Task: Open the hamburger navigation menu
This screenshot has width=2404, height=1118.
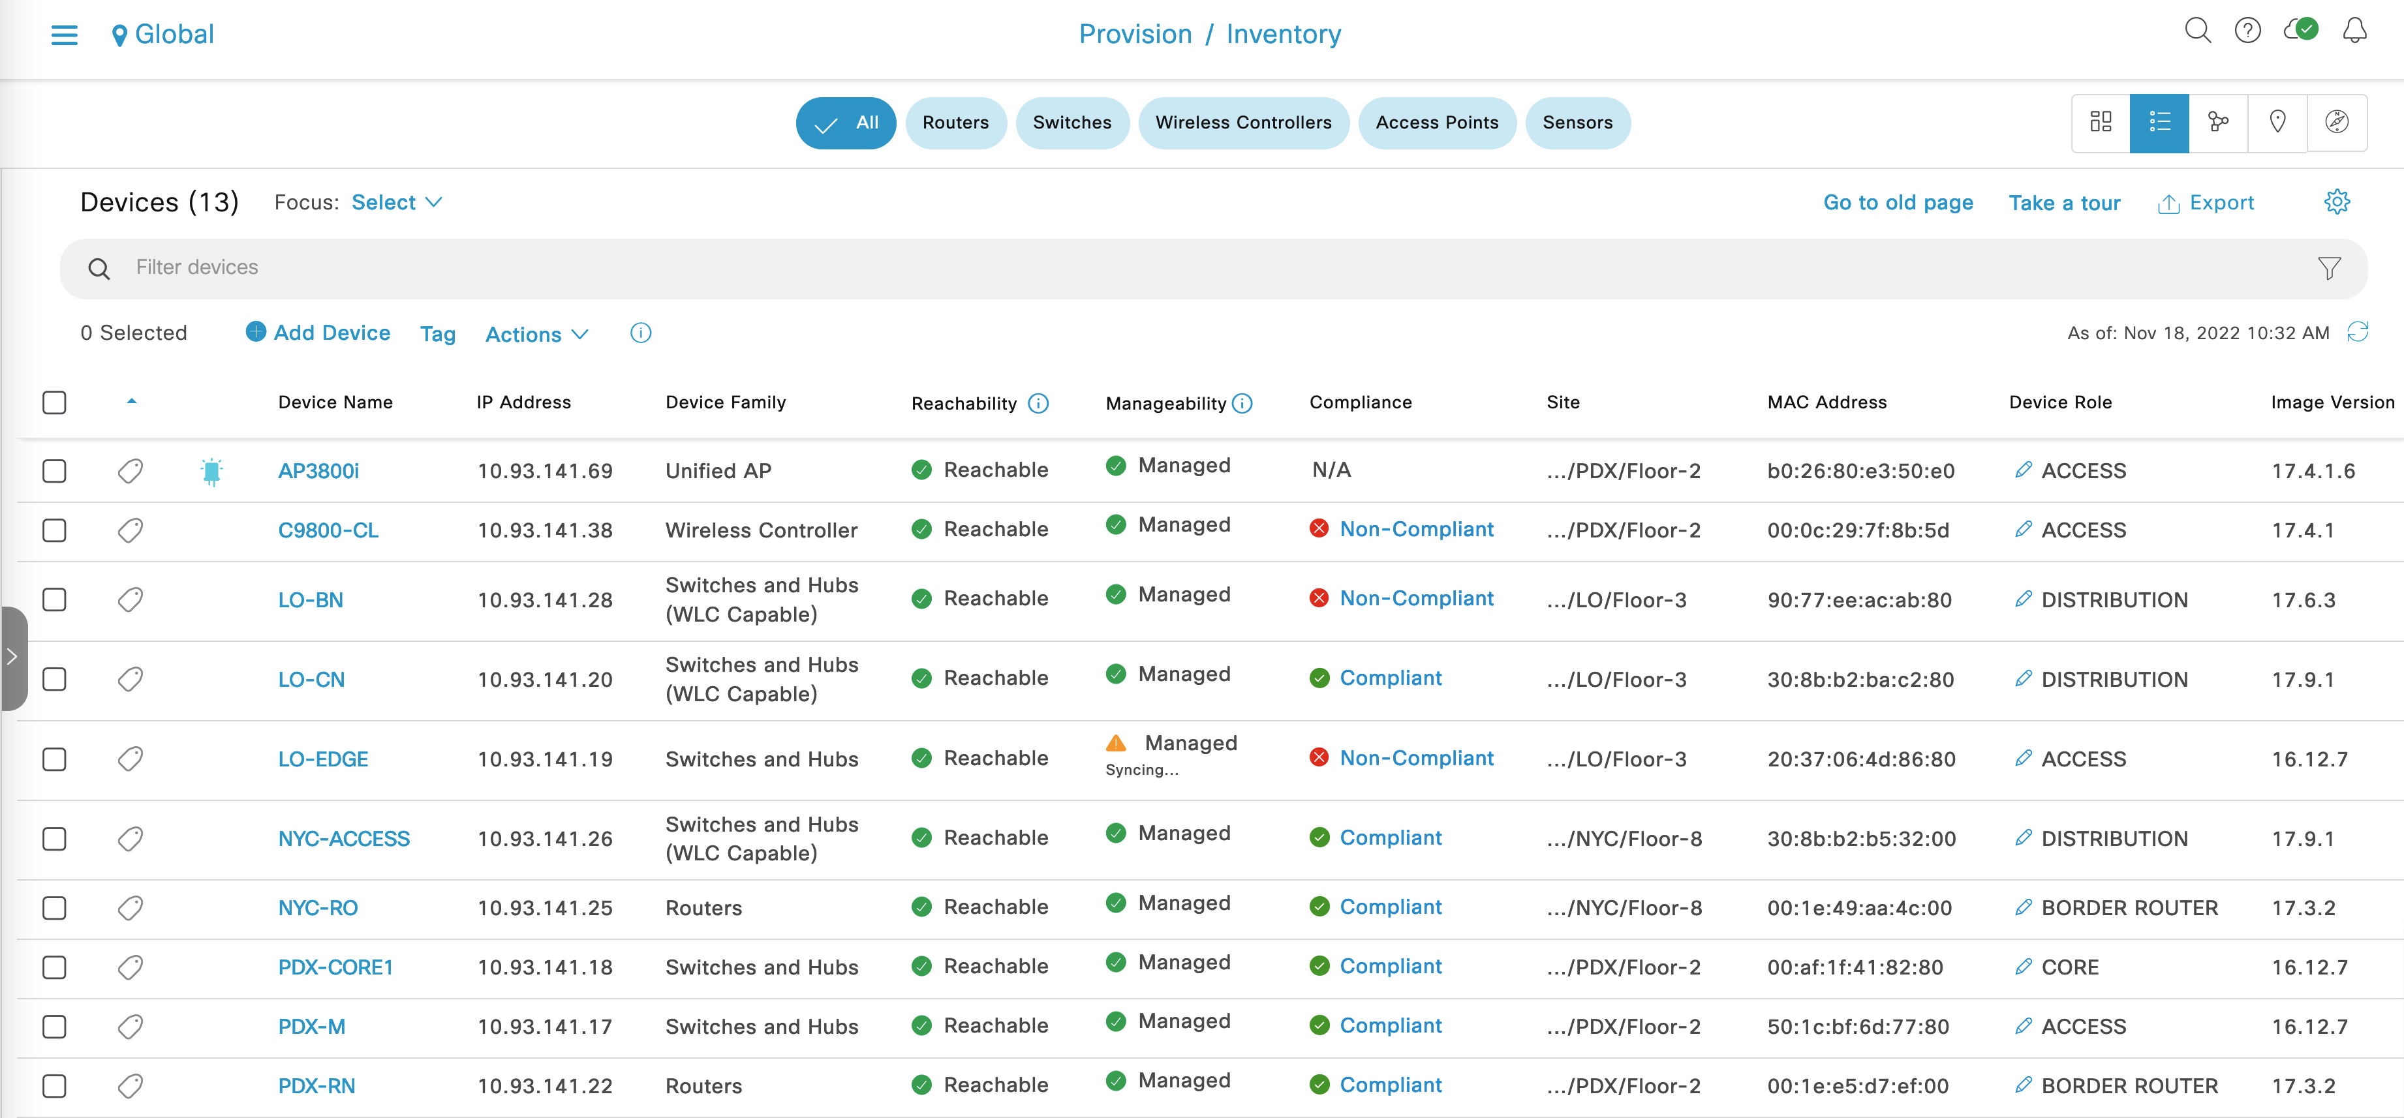Action: click(x=63, y=35)
